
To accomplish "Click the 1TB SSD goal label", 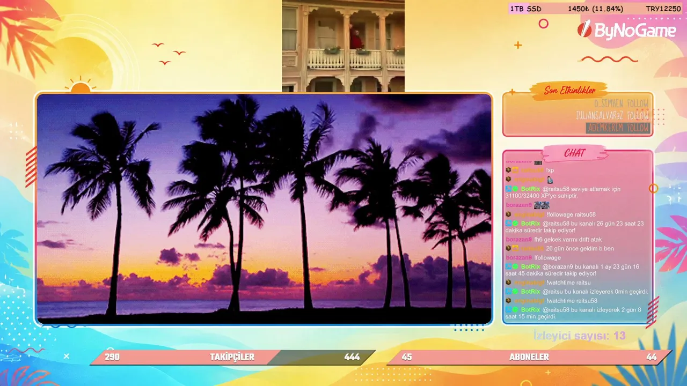I will 525,9.
